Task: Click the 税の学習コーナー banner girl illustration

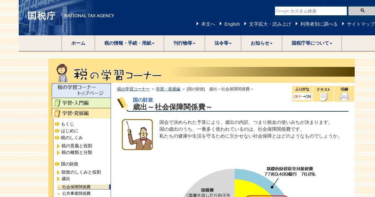Action: click(62, 73)
